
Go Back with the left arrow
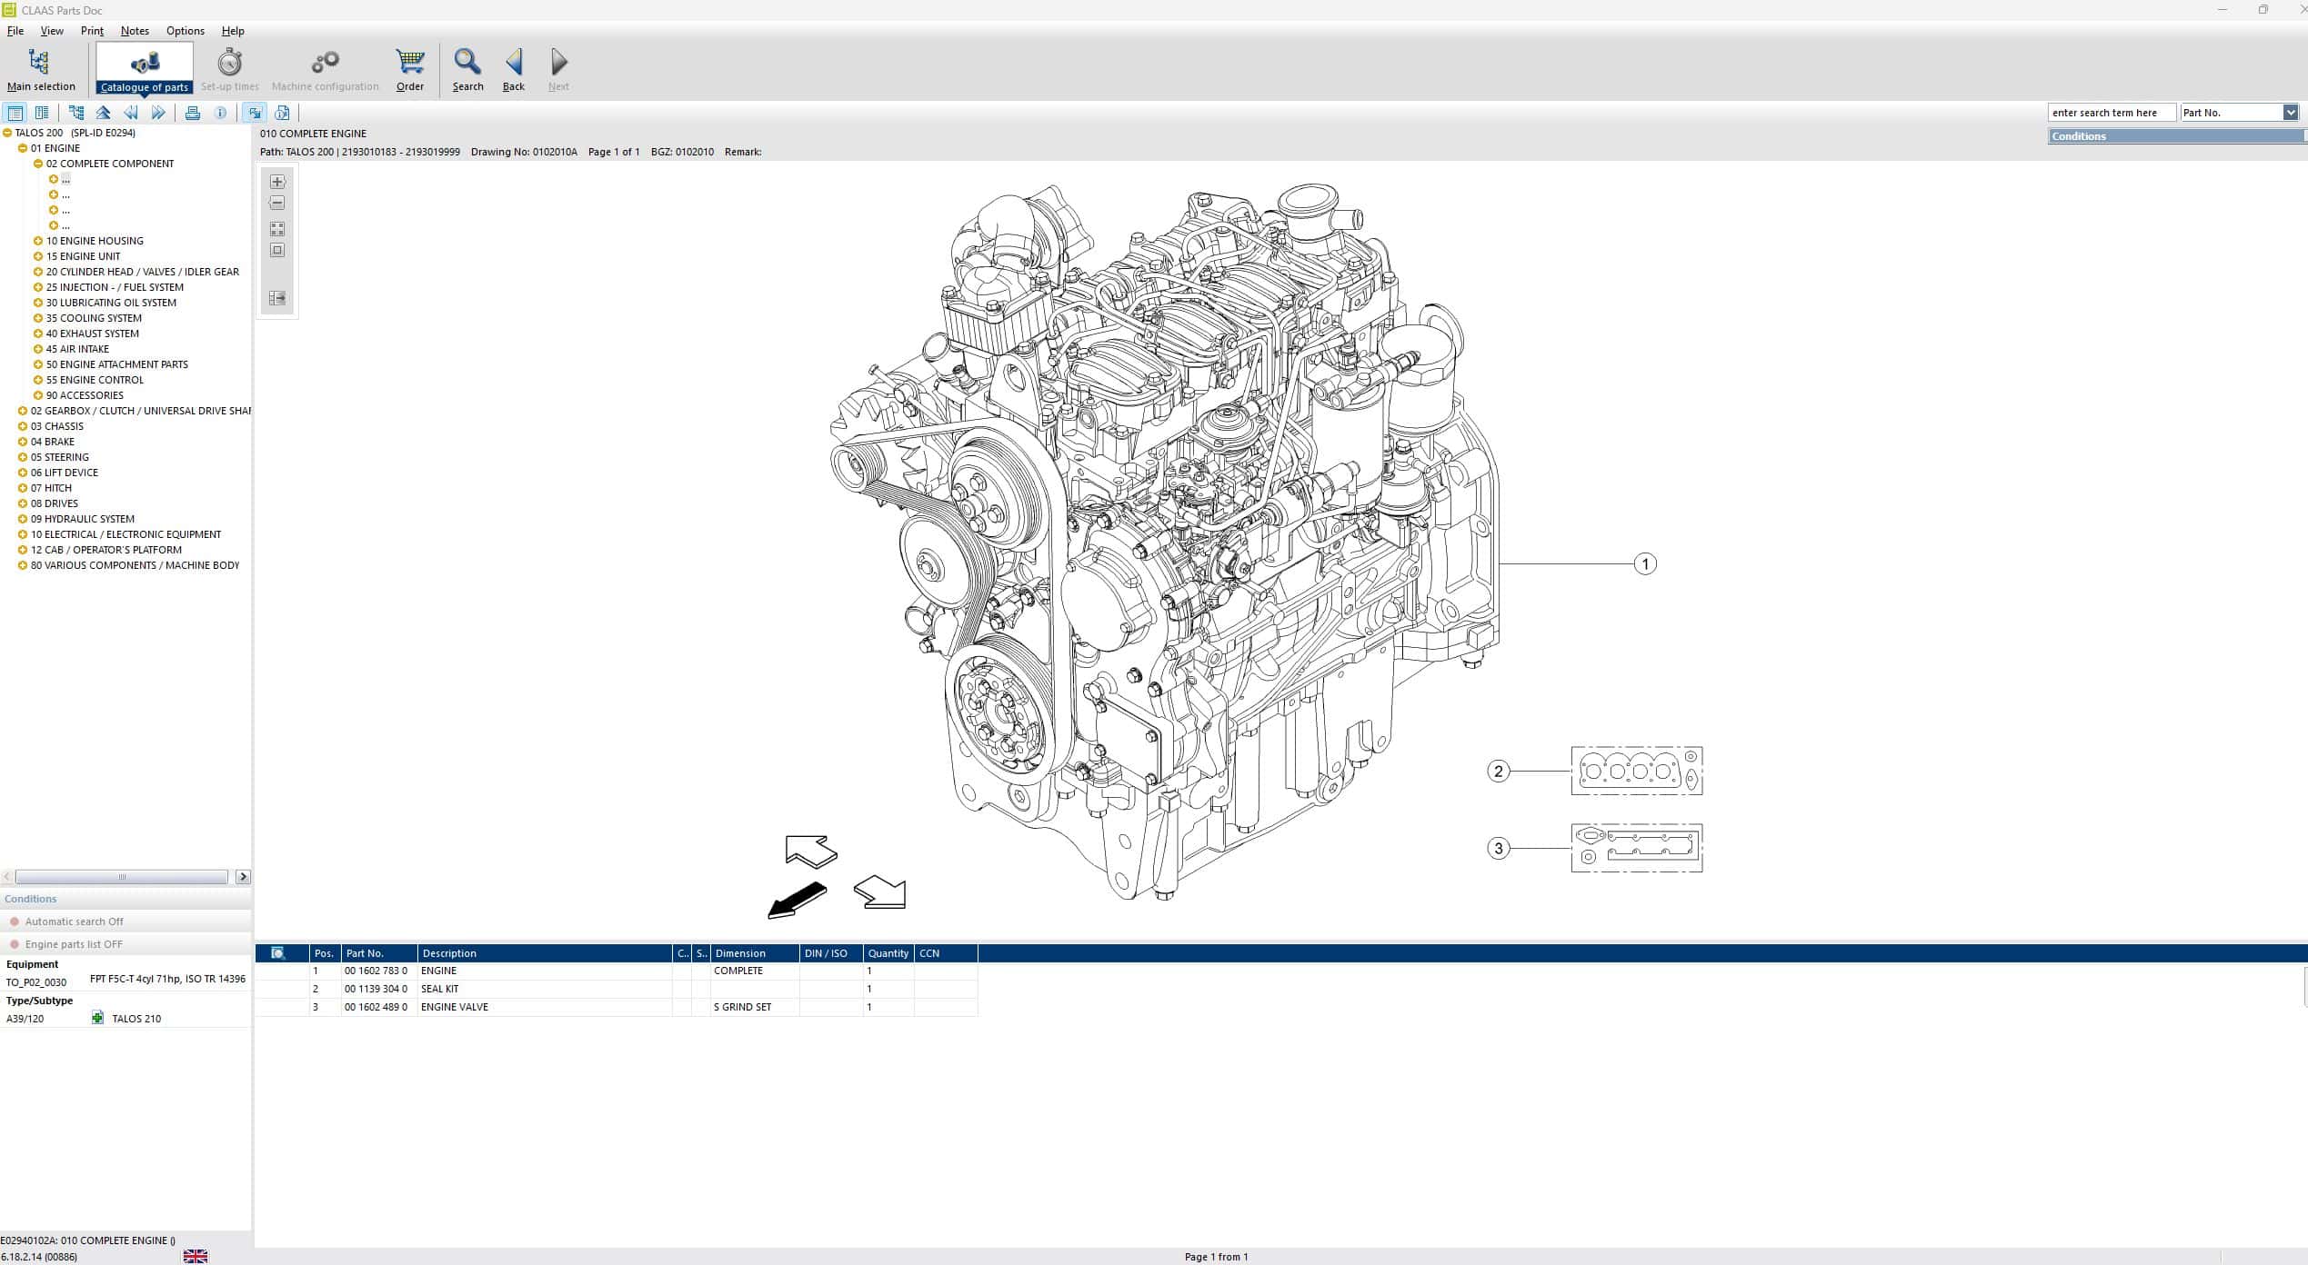pos(514,70)
